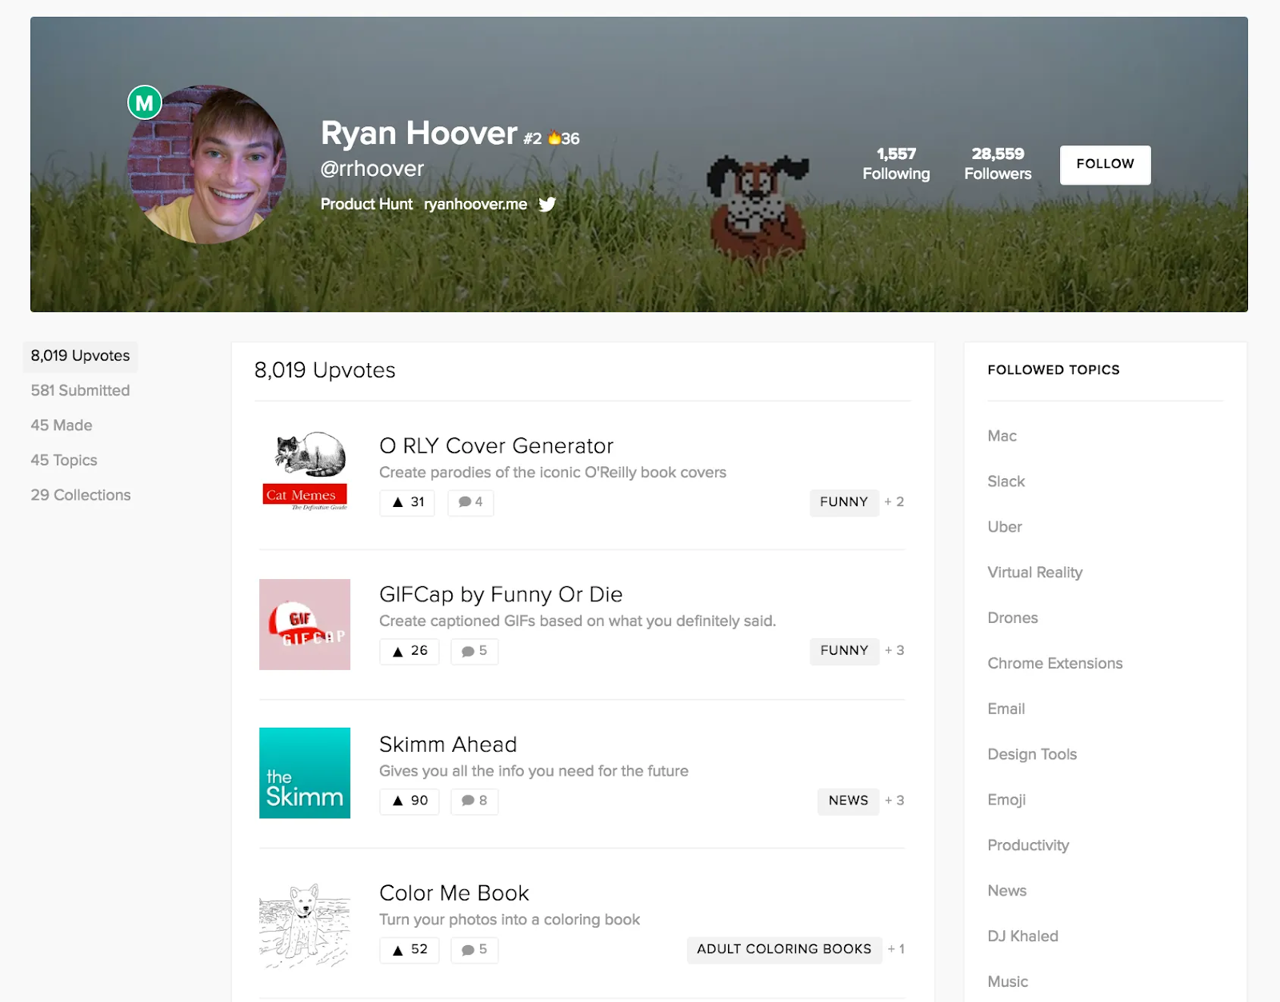Open the Product Hunt link in header

pyautogui.click(x=366, y=204)
